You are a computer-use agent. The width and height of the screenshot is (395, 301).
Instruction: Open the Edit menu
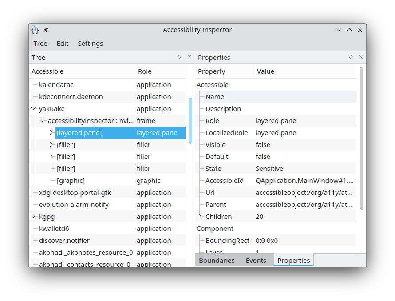pyautogui.click(x=62, y=43)
